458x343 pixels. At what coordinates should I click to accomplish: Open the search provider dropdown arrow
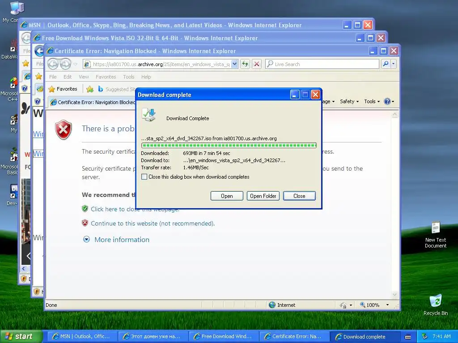tap(393, 64)
